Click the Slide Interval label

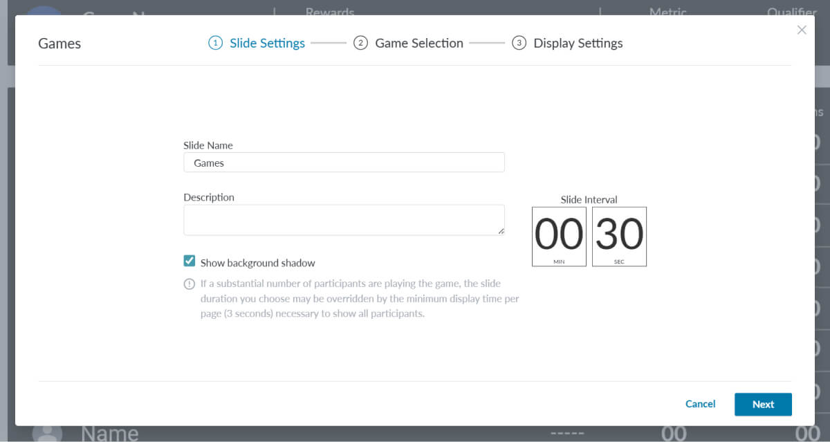[589, 199]
